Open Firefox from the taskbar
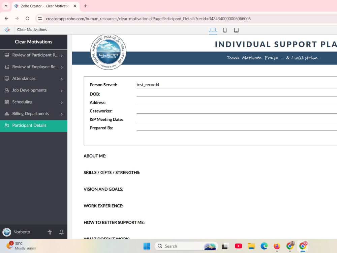This screenshot has width=337, height=253. (x=277, y=246)
